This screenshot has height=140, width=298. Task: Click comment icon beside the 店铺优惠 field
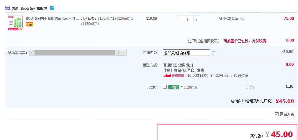click(x=214, y=53)
